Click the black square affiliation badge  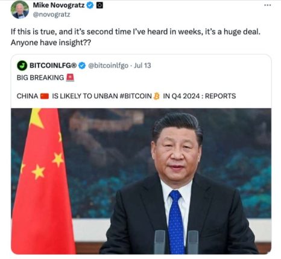coord(99,5)
